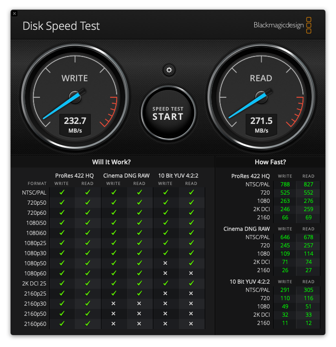Click ProRes 2160 read value 69
The width and height of the screenshot is (336, 347).
[308, 217]
